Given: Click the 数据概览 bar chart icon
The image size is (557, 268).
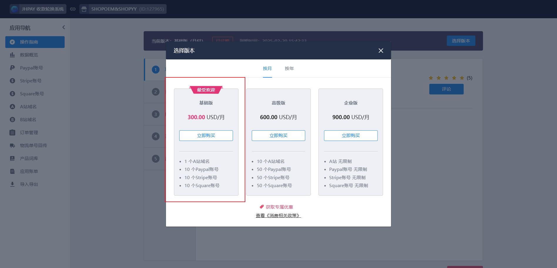Looking at the screenshot, I should pos(12,55).
